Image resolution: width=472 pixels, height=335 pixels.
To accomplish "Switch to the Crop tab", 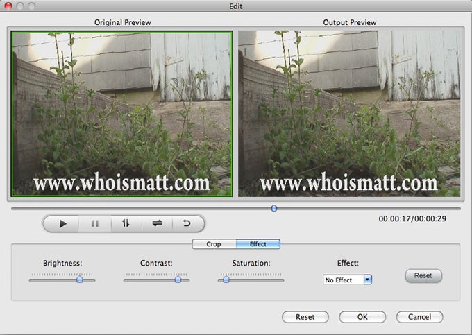I will (214, 244).
